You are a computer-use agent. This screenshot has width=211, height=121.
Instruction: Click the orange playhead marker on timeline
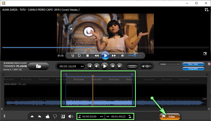(x=93, y=76)
